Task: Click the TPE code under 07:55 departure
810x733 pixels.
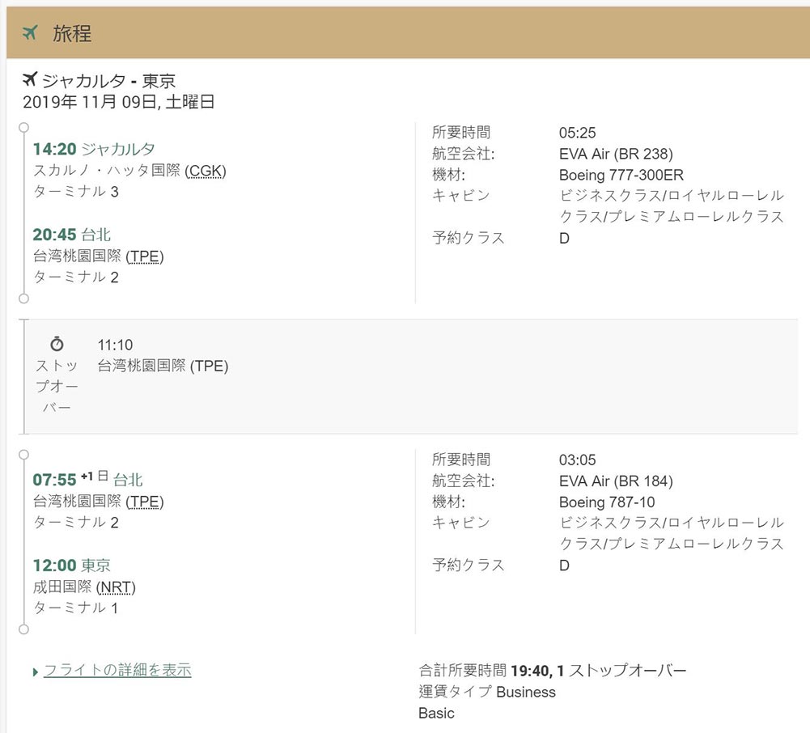Action: [144, 502]
